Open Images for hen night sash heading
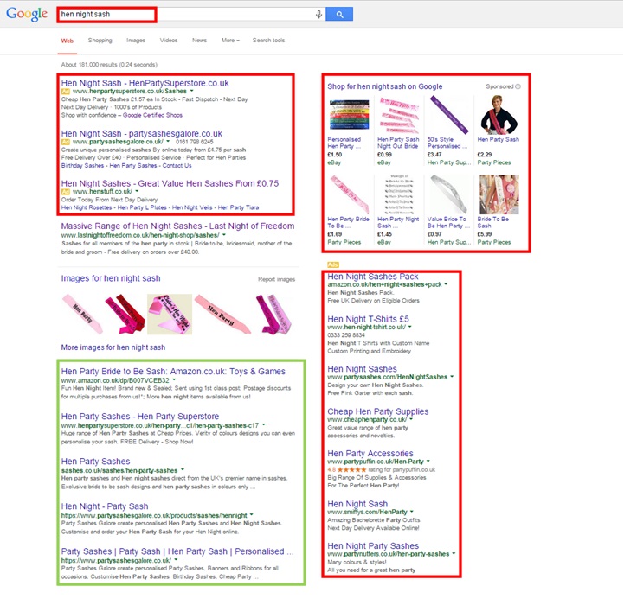The width and height of the screenshot is (624, 605). [x=111, y=278]
